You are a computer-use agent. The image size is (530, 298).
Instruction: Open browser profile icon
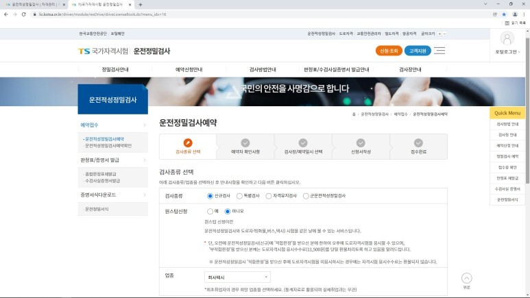click(x=515, y=14)
